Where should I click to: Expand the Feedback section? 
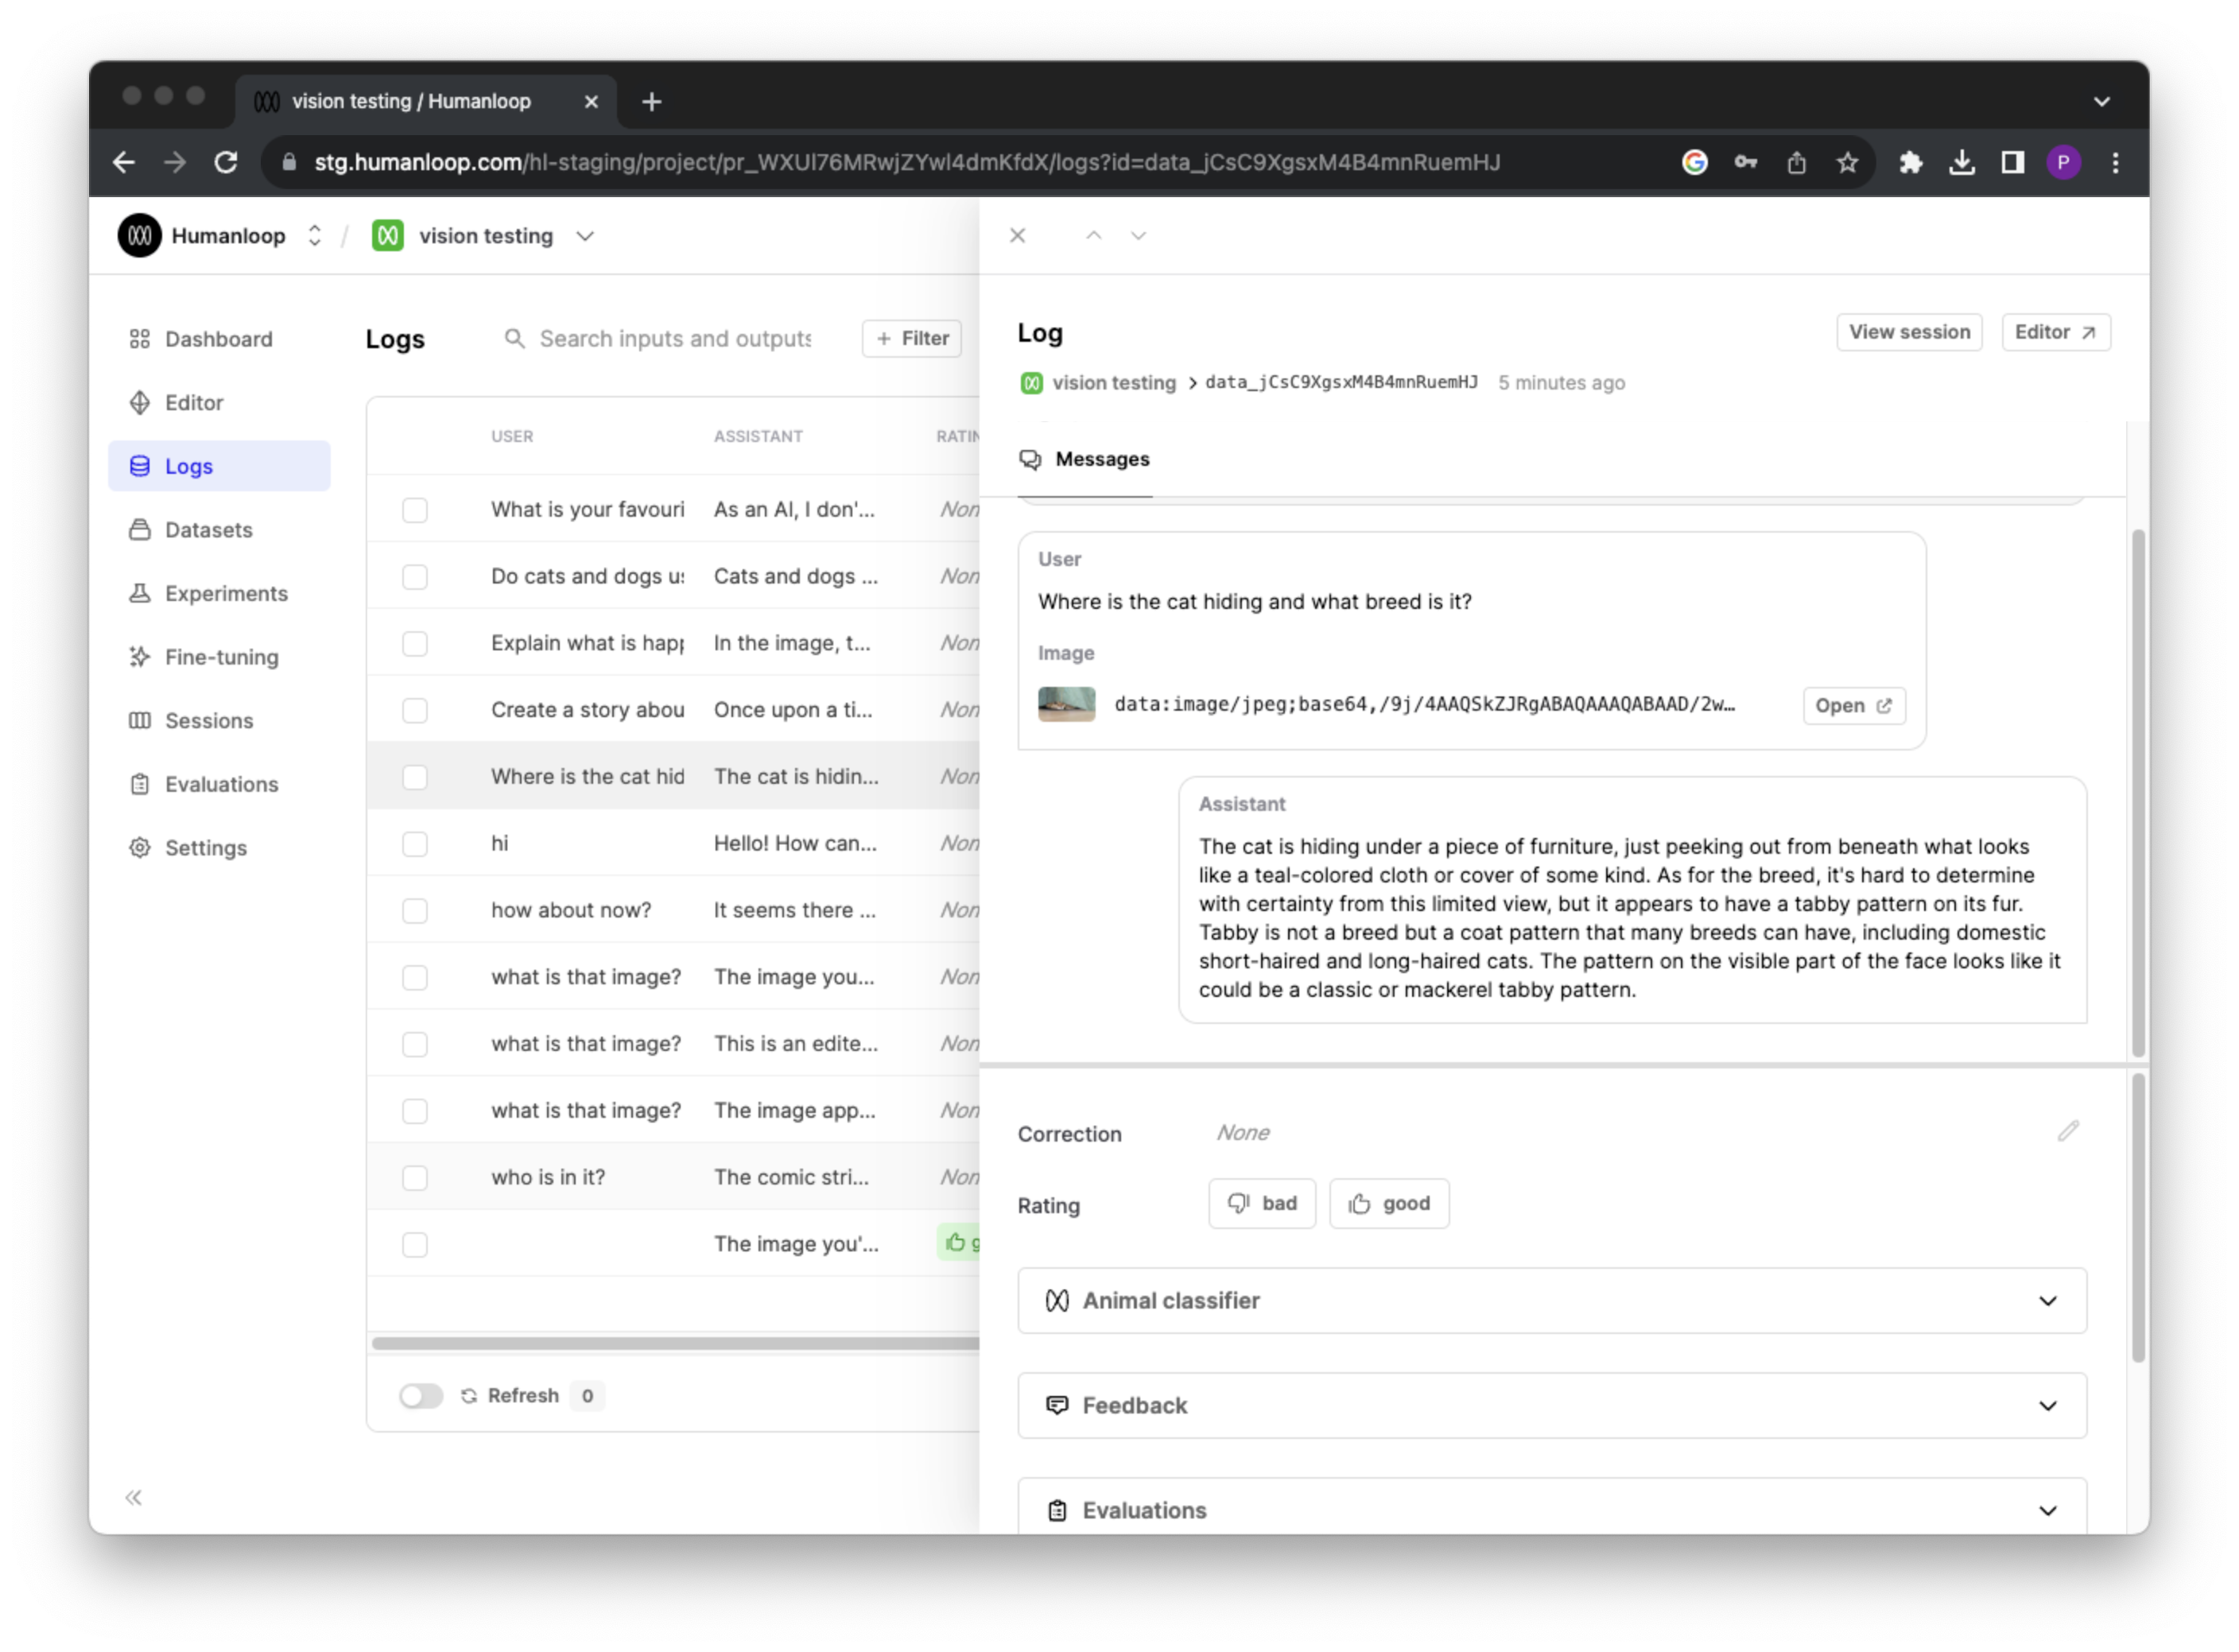[x=1552, y=1407]
